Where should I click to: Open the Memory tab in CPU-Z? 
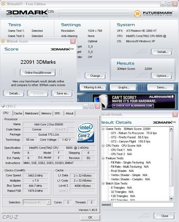tap(46, 113)
